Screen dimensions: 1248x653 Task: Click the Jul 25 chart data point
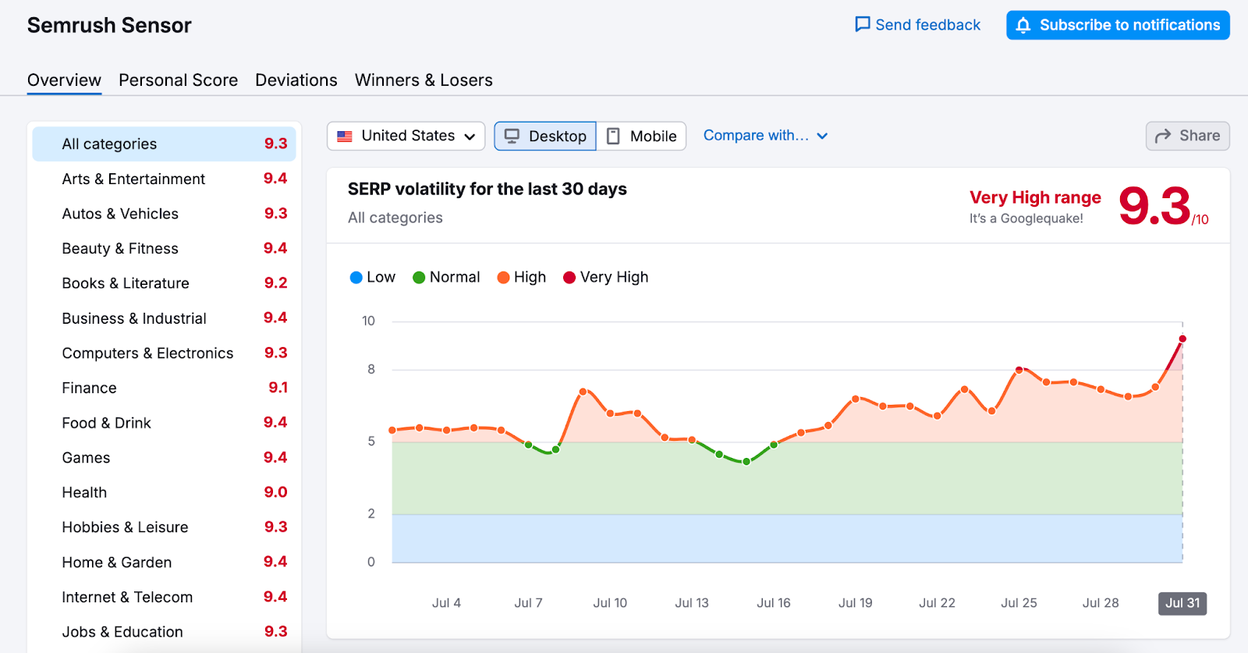coord(1019,370)
